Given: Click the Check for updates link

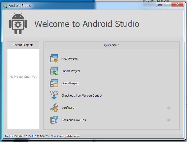Looking at the screenshot, I should coord(54,136).
